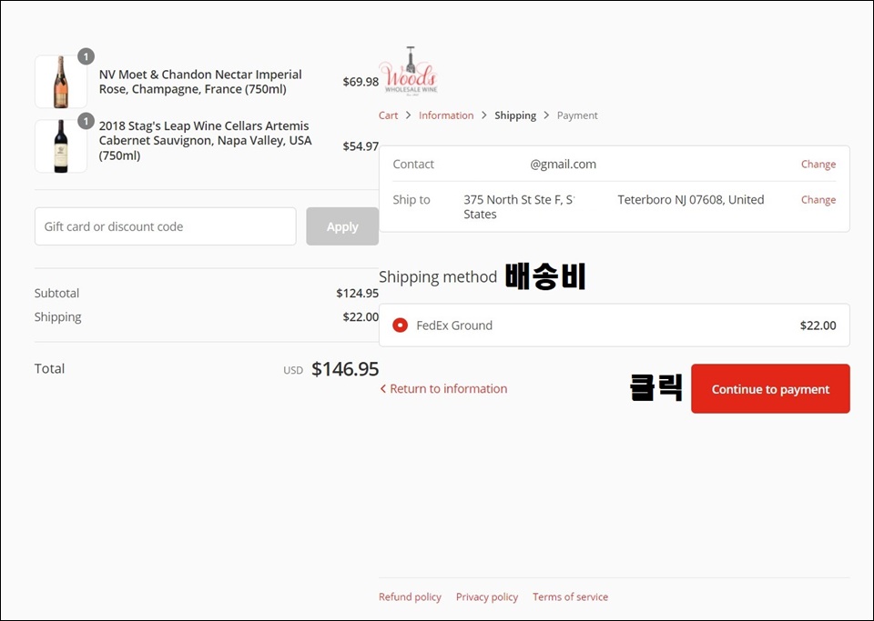The image size is (874, 621).
Task: Continue to payment
Action: (770, 389)
